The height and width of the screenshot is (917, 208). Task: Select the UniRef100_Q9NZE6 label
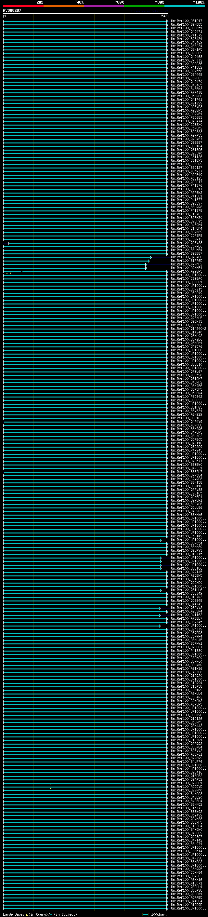(186, 325)
